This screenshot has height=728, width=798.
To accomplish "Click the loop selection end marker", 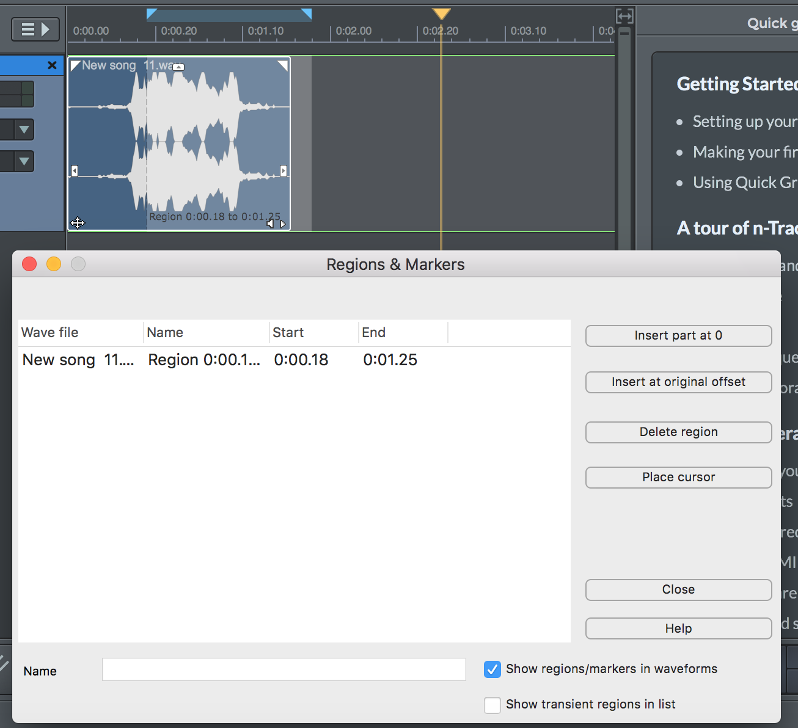I will pyautogui.click(x=307, y=13).
